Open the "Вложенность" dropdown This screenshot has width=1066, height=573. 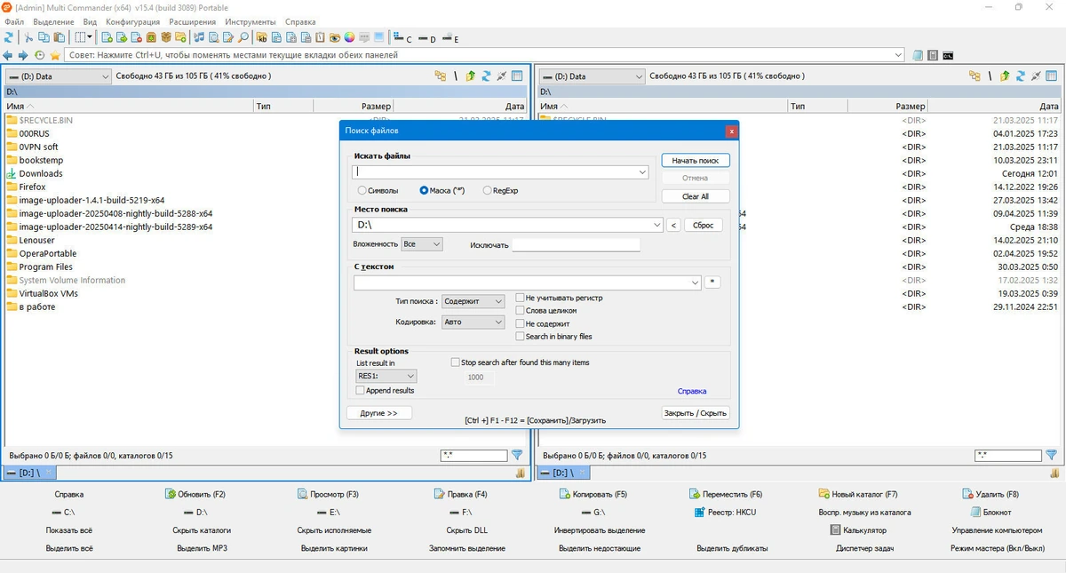(422, 243)
